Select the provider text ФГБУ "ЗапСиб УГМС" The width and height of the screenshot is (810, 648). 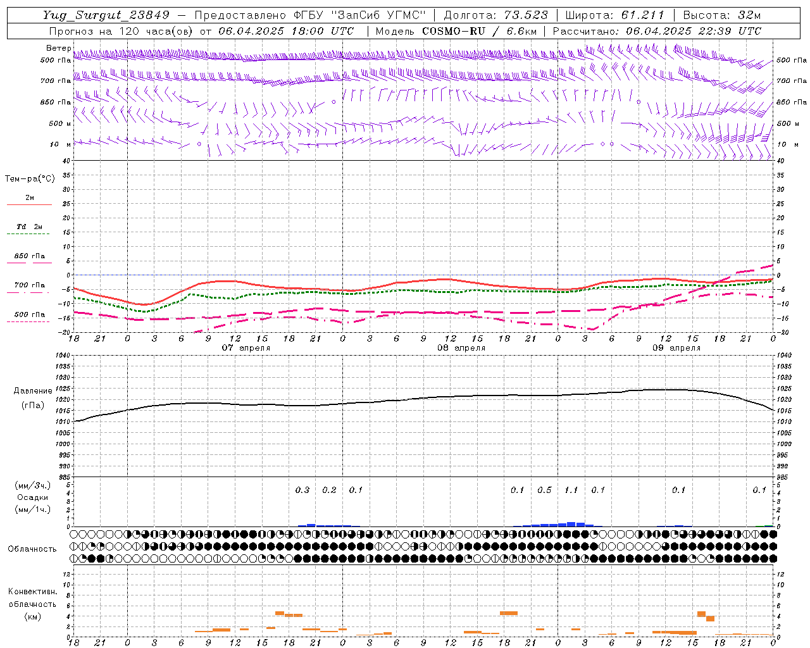coord(360,15)
